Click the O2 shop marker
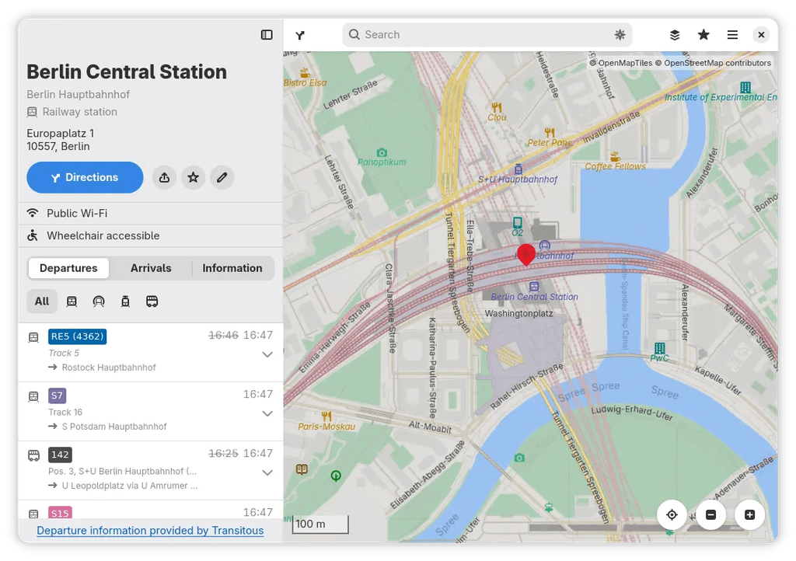 [517, 223]
